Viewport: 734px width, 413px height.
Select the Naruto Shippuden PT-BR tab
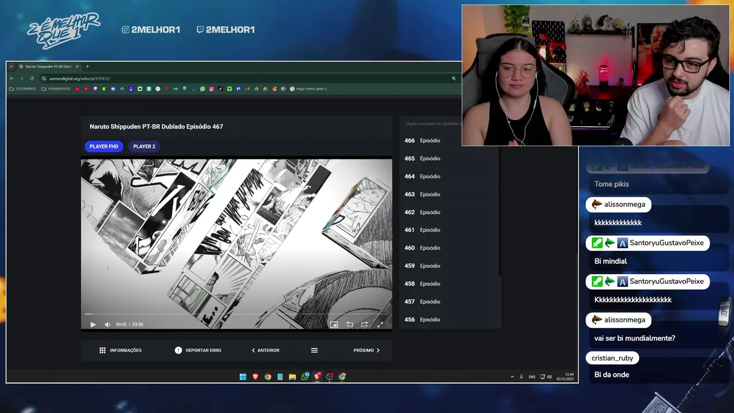49,67
